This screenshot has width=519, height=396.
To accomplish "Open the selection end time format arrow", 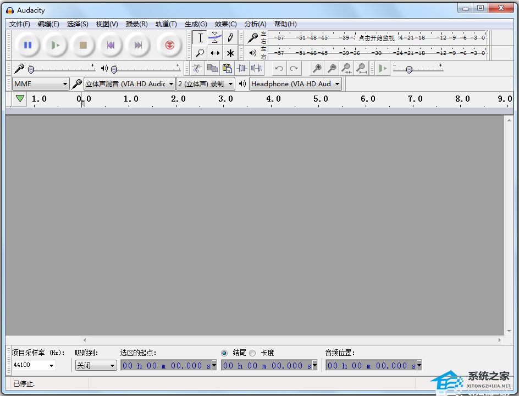I will (314, 365).
